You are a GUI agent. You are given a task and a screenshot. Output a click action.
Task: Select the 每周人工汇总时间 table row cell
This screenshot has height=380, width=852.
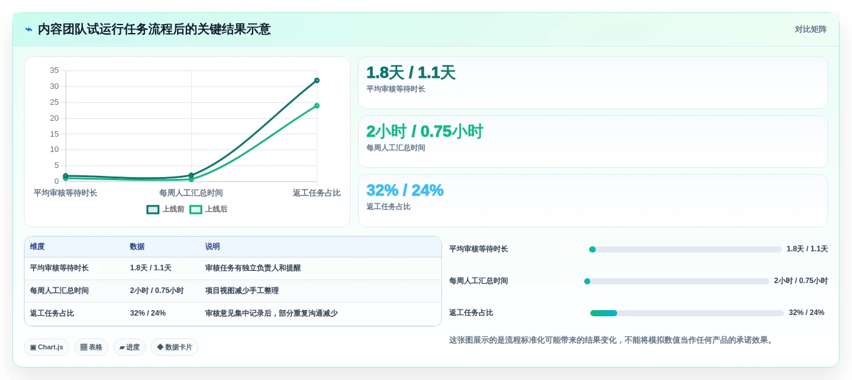click(x=74, y=291)
